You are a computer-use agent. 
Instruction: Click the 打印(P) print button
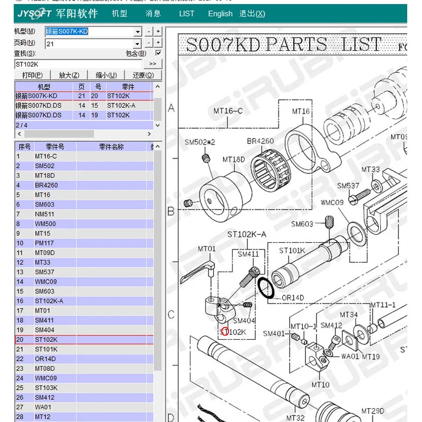[32, 75]
